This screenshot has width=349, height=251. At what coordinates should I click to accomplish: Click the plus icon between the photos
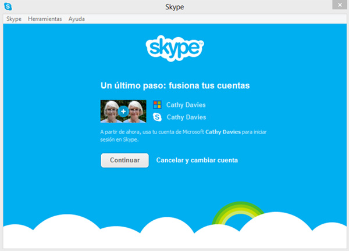(x=123, y=111)
